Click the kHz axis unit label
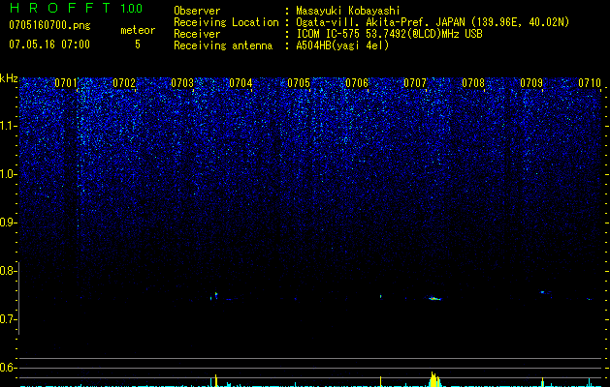The width and height of the screenshot is (610, 387). pos(9,78)
